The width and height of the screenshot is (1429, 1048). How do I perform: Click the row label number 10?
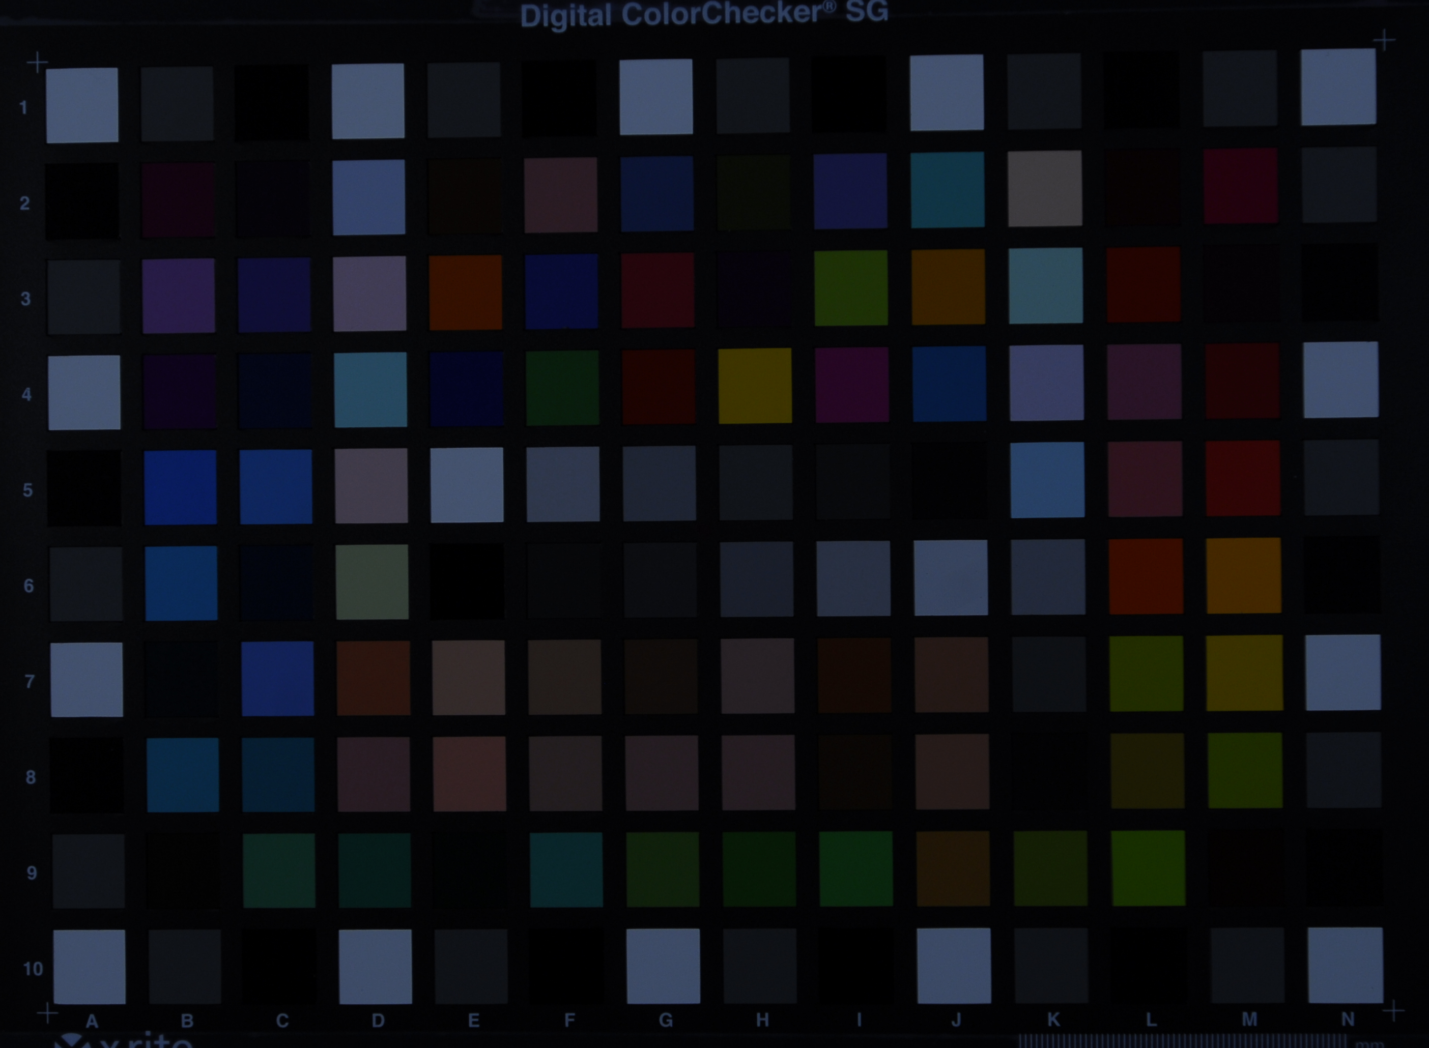pyautogui.click(x=33, y=969)
